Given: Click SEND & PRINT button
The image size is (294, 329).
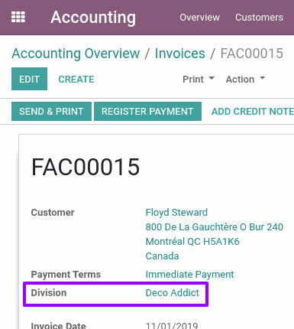Looking at the screenshot, I should pos(51,112).
